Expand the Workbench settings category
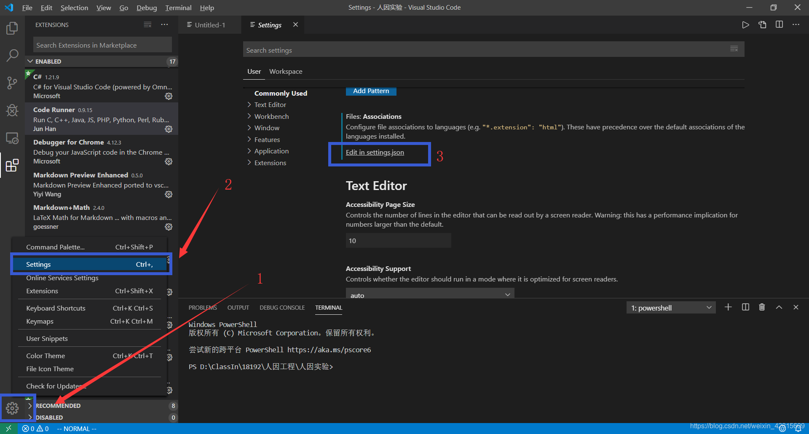Screen dimensions: 809x434 [x=271, y=116]
